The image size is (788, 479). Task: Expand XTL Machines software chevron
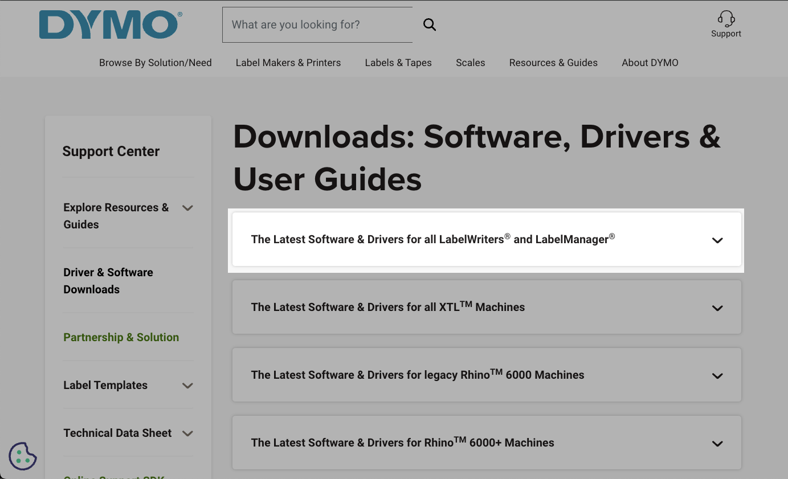click(717, 308)
